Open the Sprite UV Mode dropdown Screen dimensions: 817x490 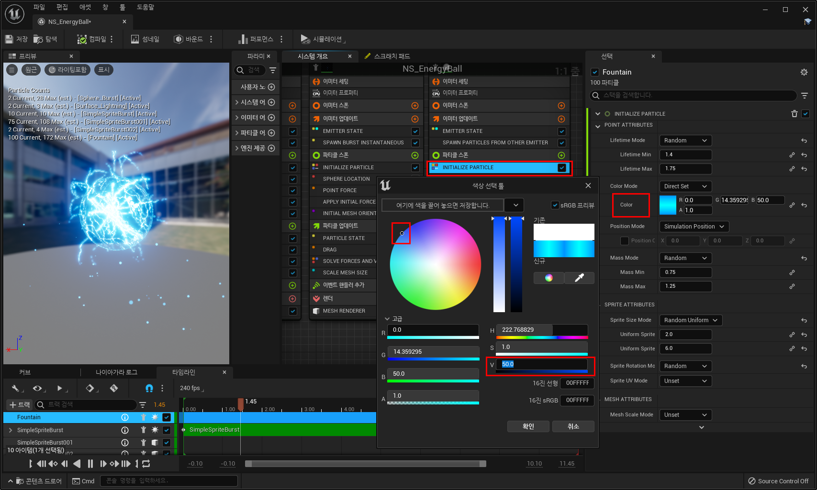[x=685, y=381]
